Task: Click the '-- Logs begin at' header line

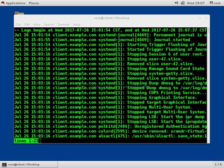Action: click(x=111, y=30)
